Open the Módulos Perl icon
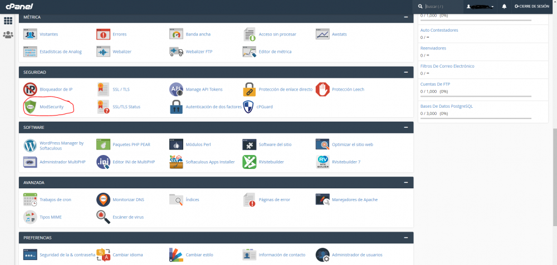This screenshot has height=265, width=557. 176,144
